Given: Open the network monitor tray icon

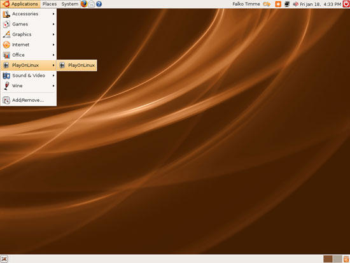Looking at the screenshot, I should tap(287, 4).
